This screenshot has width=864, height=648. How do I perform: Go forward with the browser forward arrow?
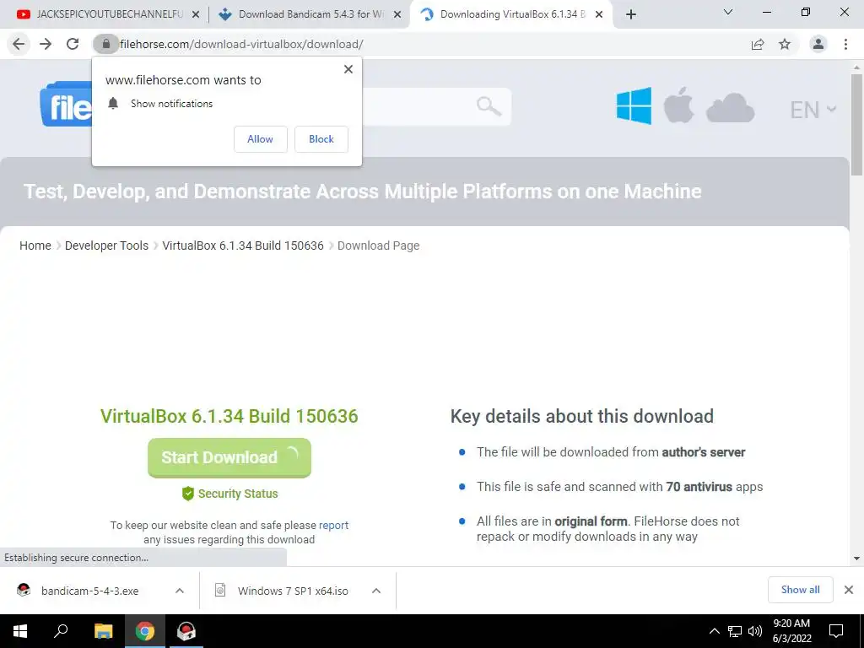46,44
